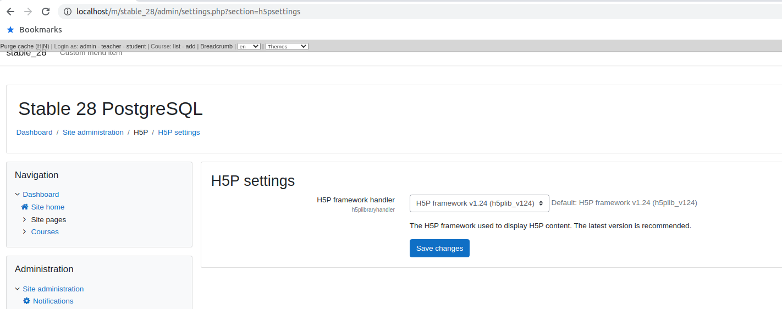Click the Bookmarks star icon
The height and width of the screenshot is (309, 782).
10,30
